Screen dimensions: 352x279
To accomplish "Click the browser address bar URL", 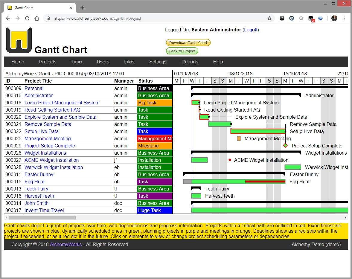I will click(x=97, y=19).
